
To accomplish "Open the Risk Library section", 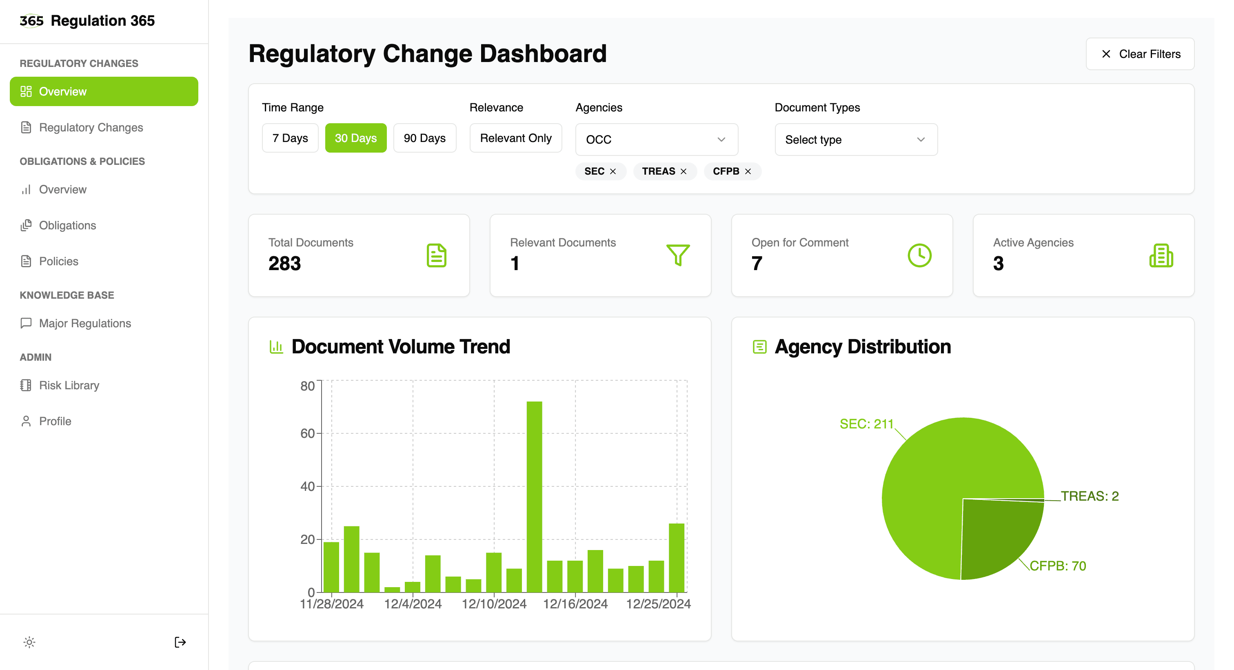I will 69,386.
